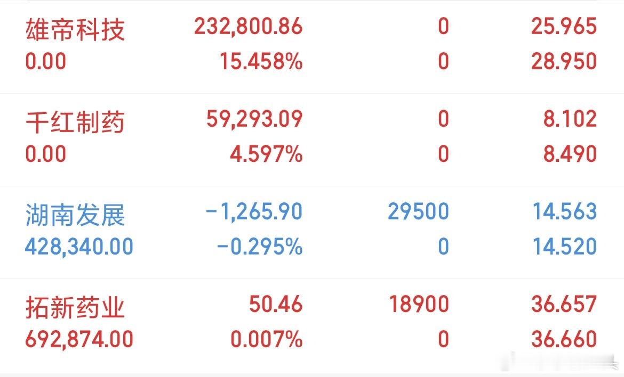
Task: Select the -0.295% loss percentage
Action: (260, 247)
